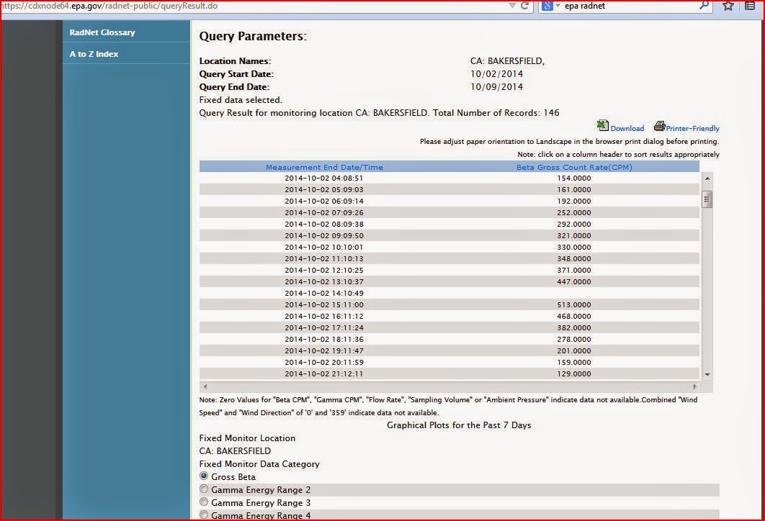Open A to Z Index sidebar item
The width and height of the screenshot is (765, 521).
pos(94,53)
